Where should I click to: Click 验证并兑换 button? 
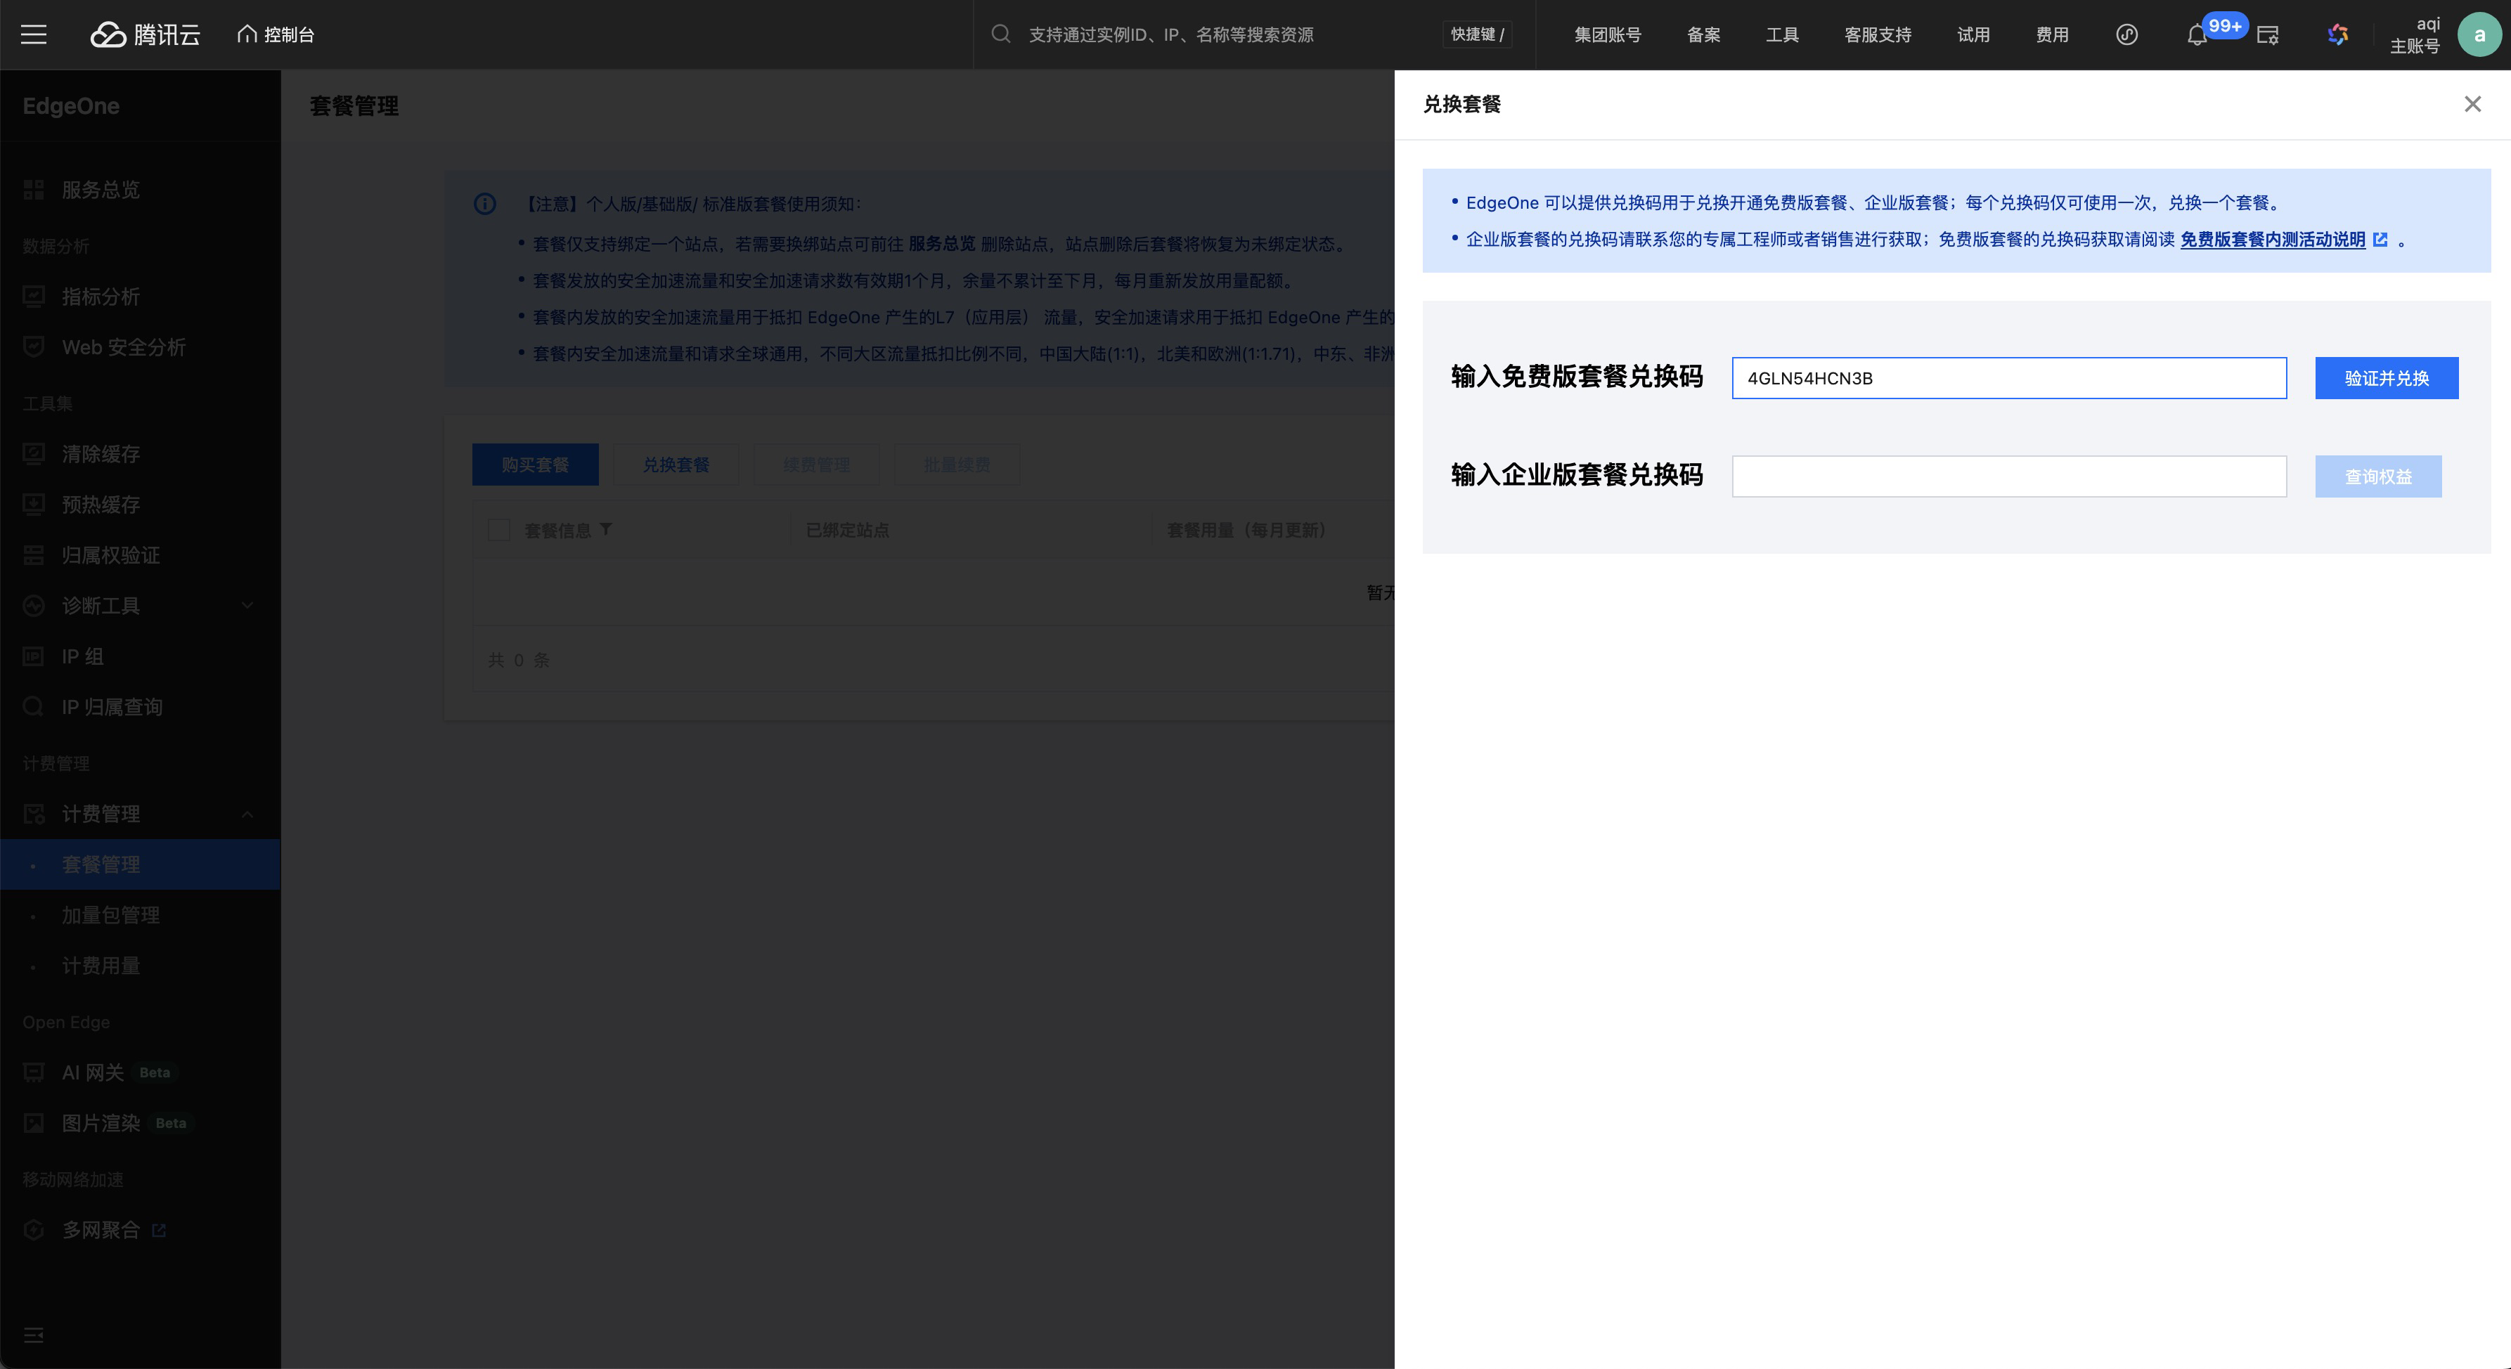[x=2387, y=377]
